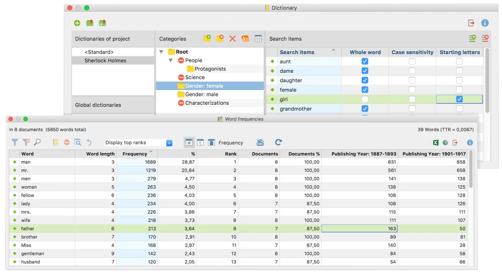Viewport: 502px width, 274px height.
Task: Uncheck Whole word for grandmother
Action: tap(365, 109)
